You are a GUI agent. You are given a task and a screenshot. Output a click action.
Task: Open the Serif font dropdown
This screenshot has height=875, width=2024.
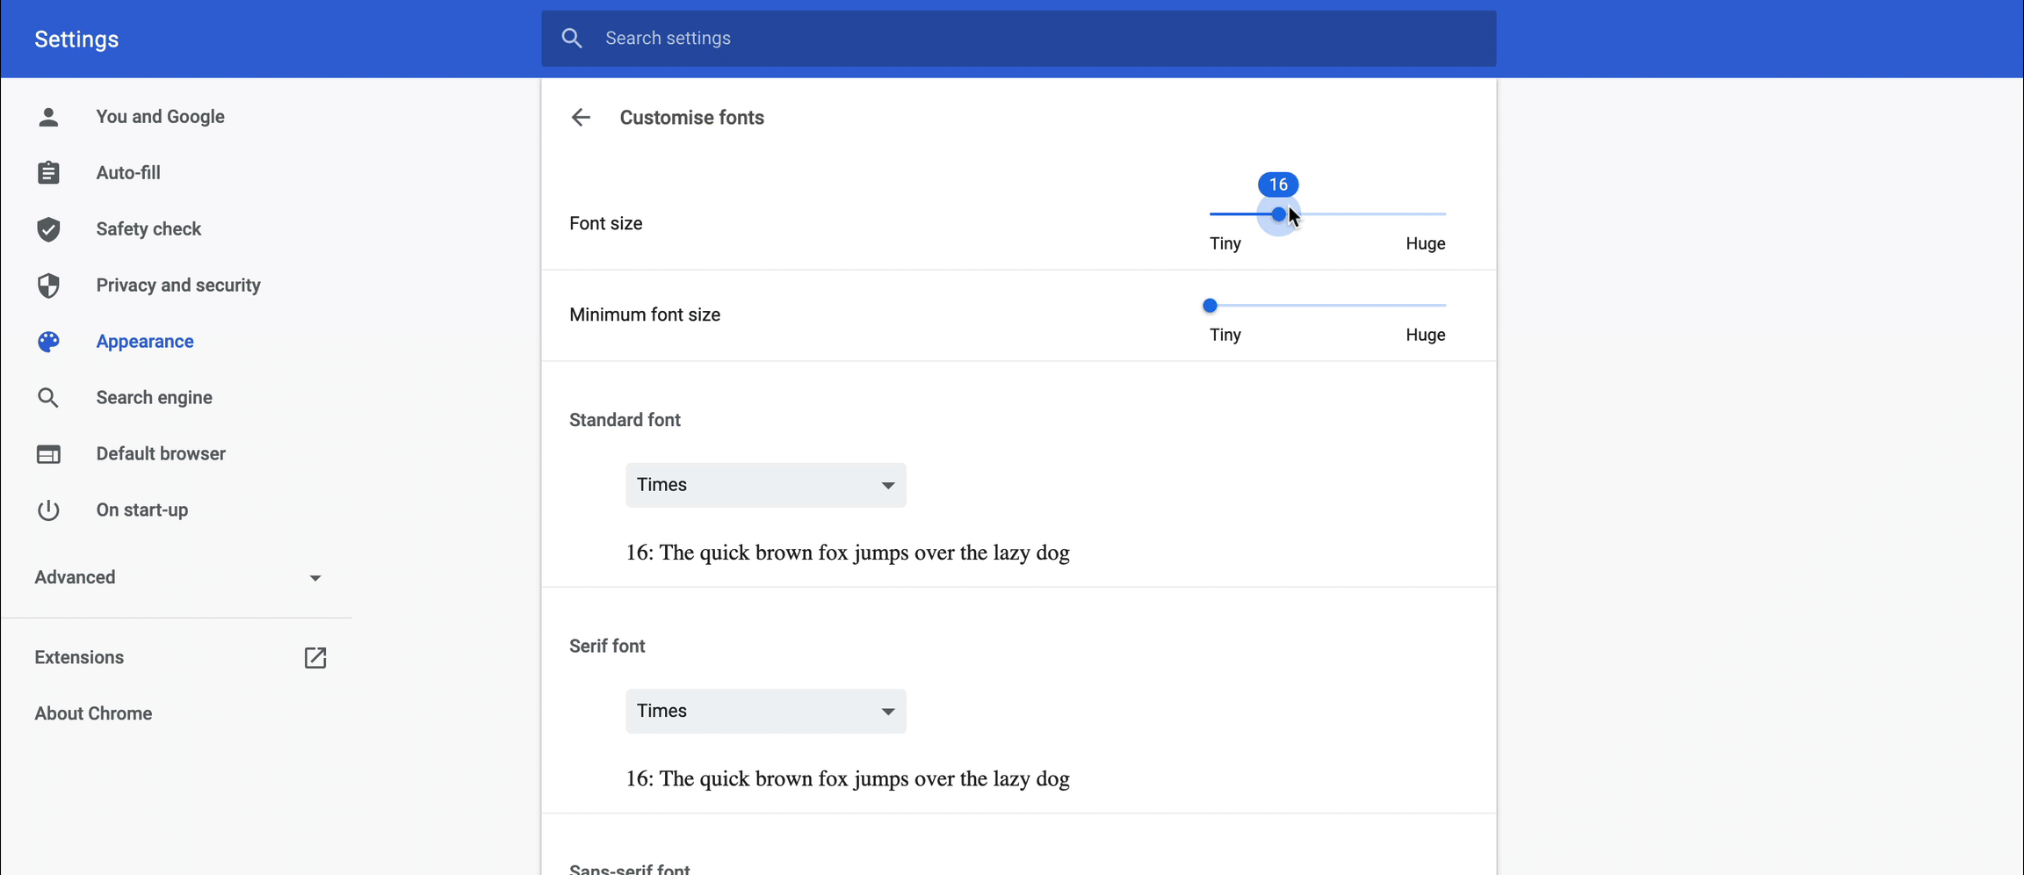pyautogui.click(x=765, y=712)
